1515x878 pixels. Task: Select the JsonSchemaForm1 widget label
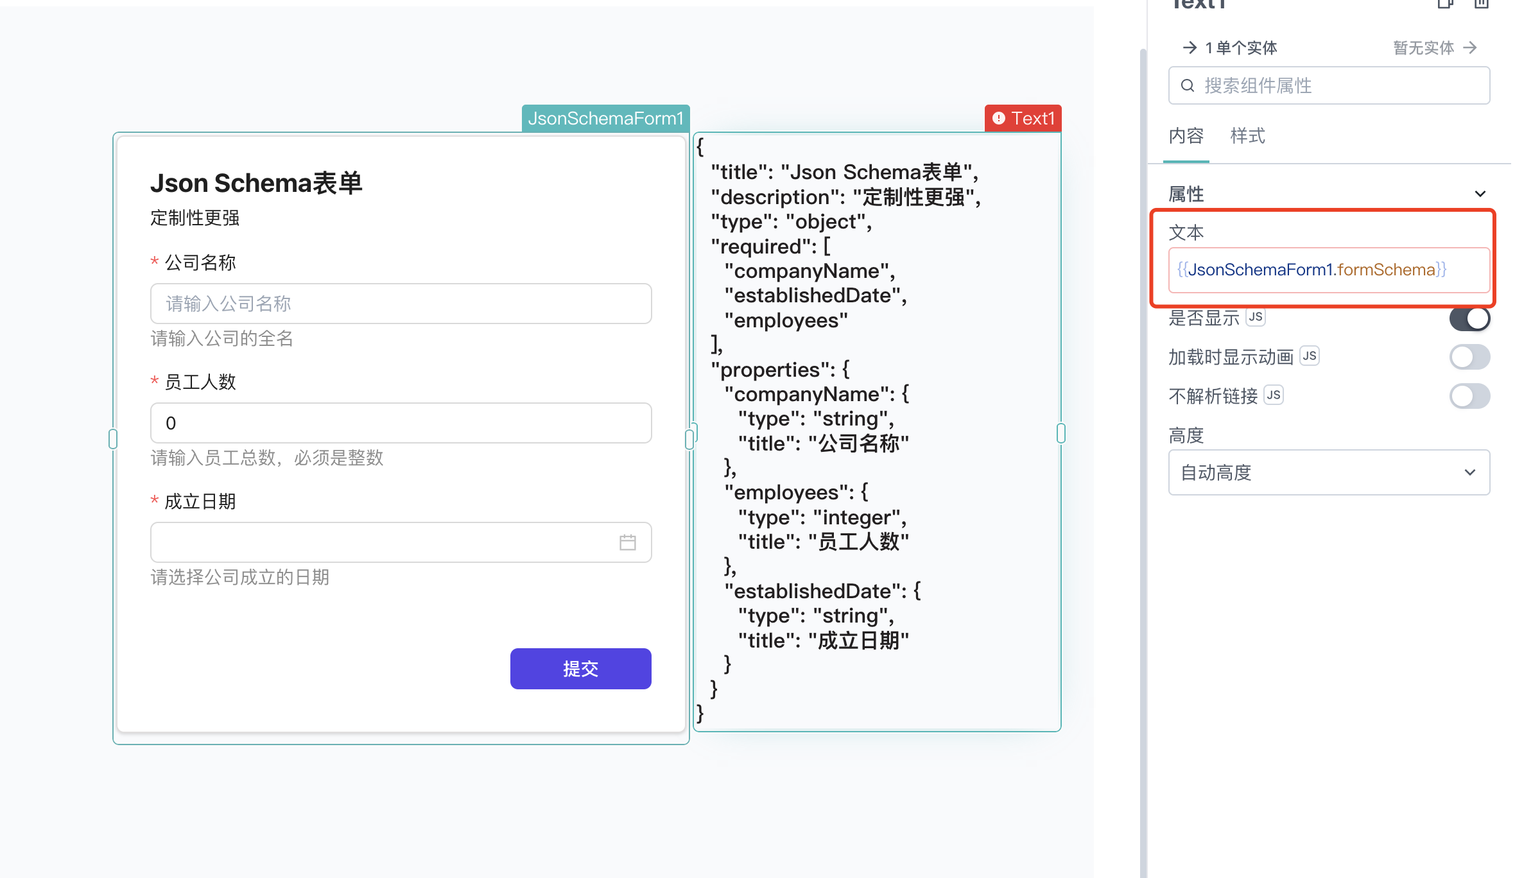(605, 118)
